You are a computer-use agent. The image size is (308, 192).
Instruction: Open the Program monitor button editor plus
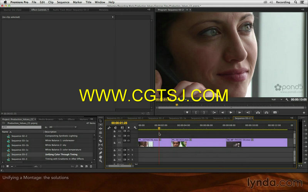point(304,113)
